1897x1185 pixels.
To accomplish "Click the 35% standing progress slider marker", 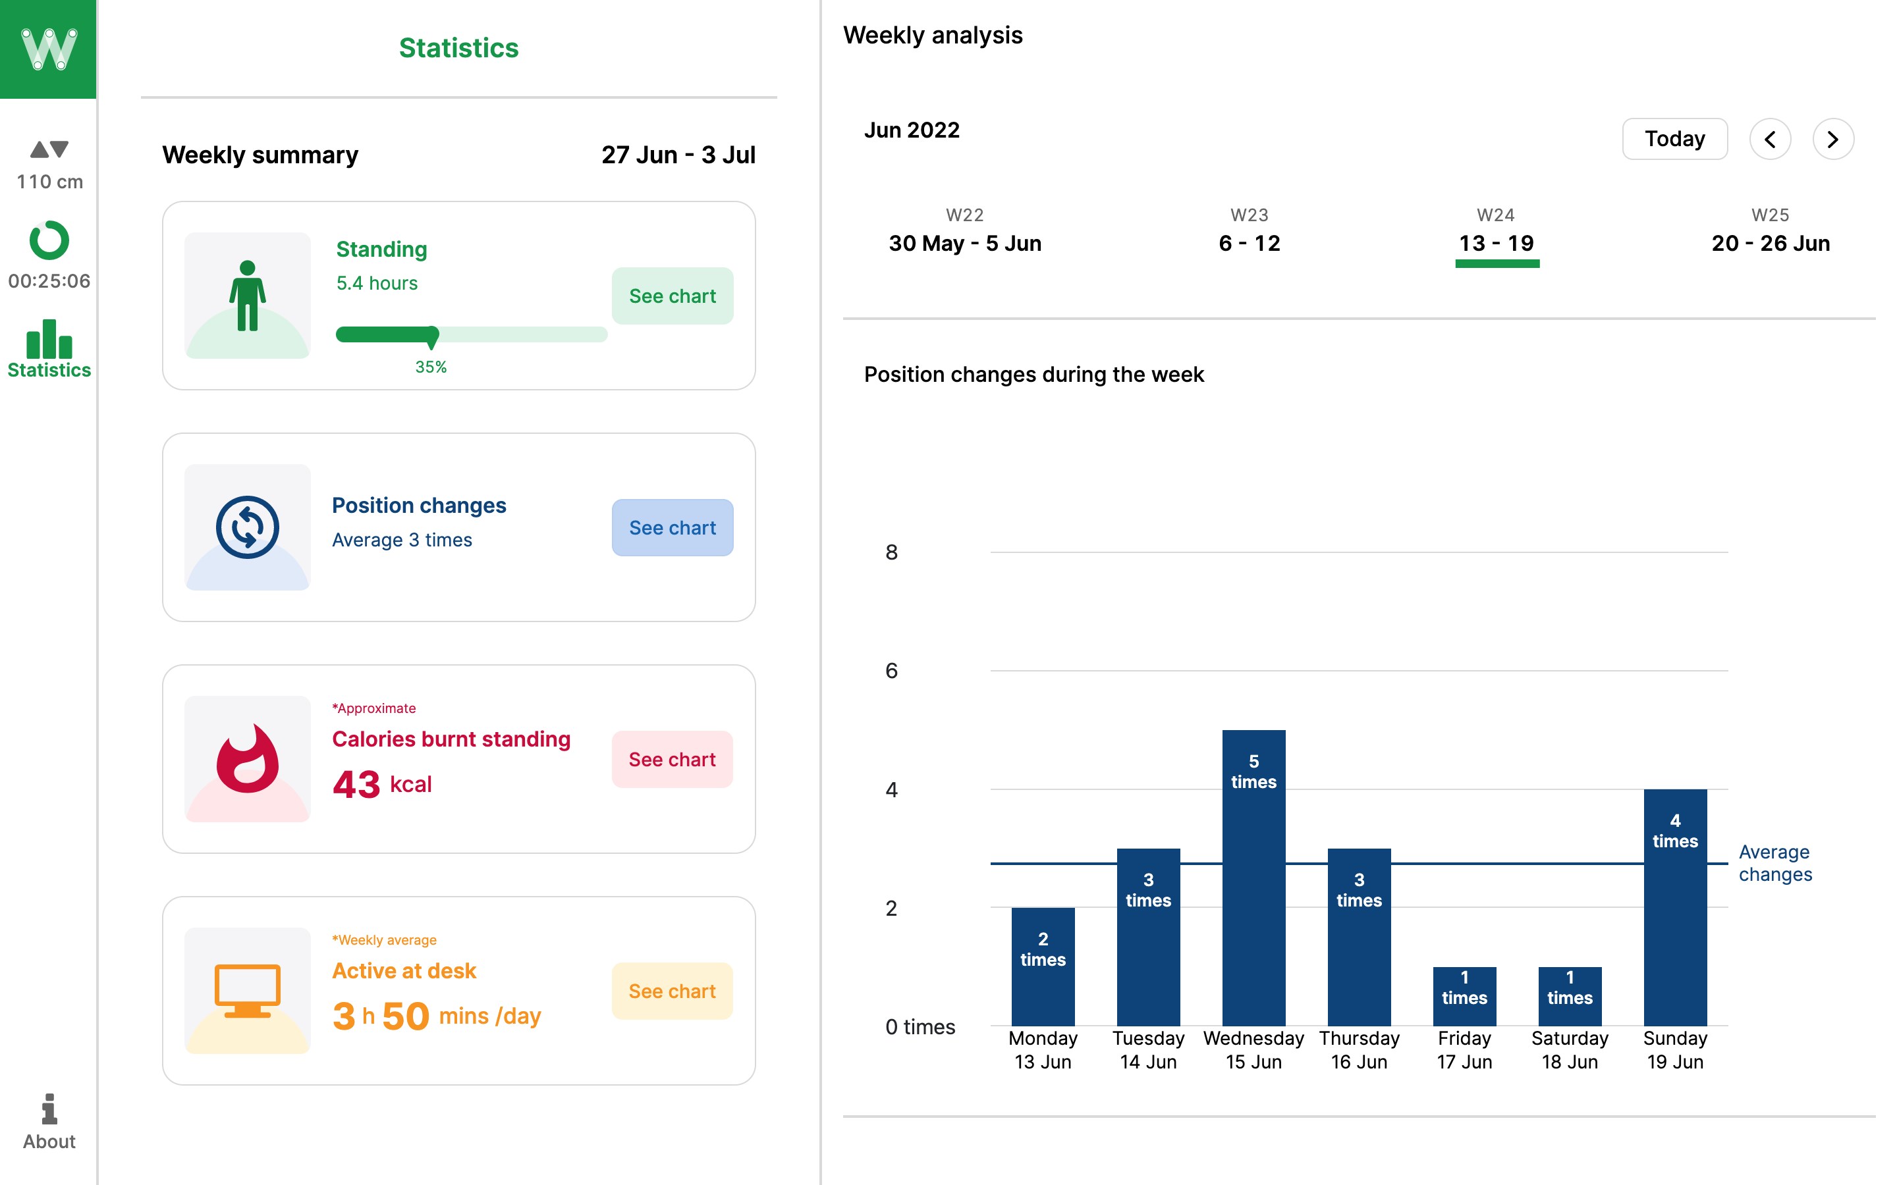I will 432,336.
